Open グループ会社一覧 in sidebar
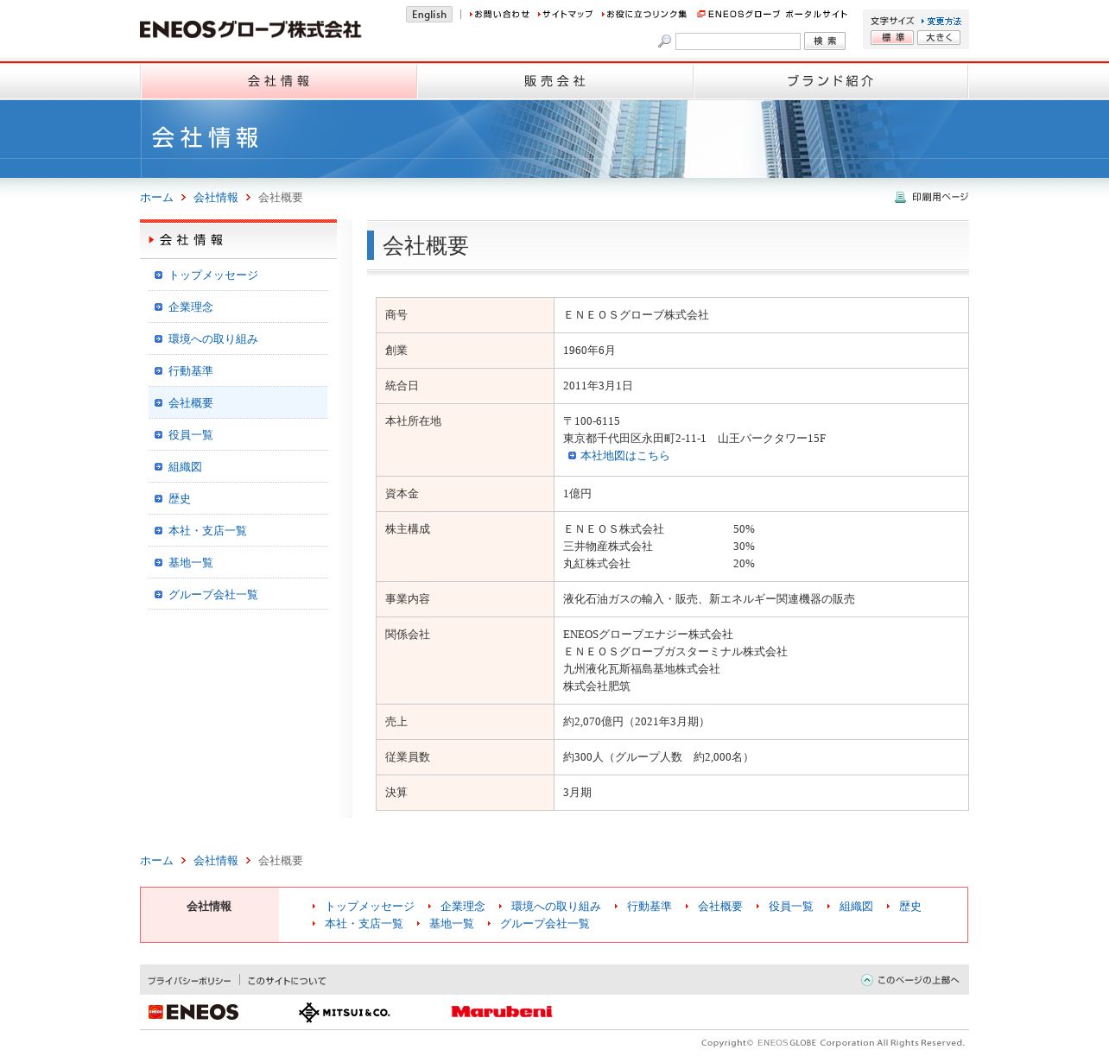The height and width of the screenshot is (1056, 1109). 213,595
